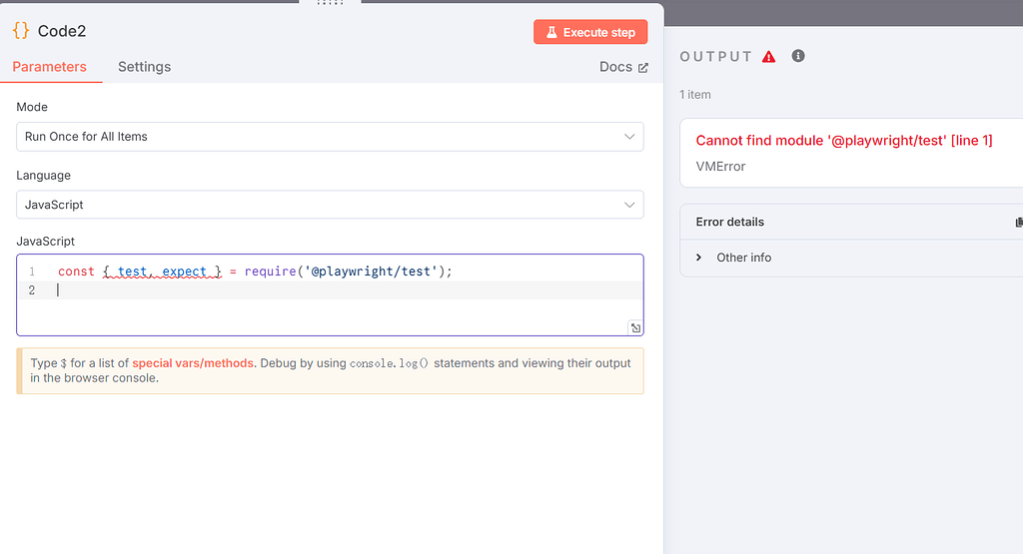The width and height of the screenshot is (1023, 554).
Task: Switch to the Settings tab
Action: point(144,67)
